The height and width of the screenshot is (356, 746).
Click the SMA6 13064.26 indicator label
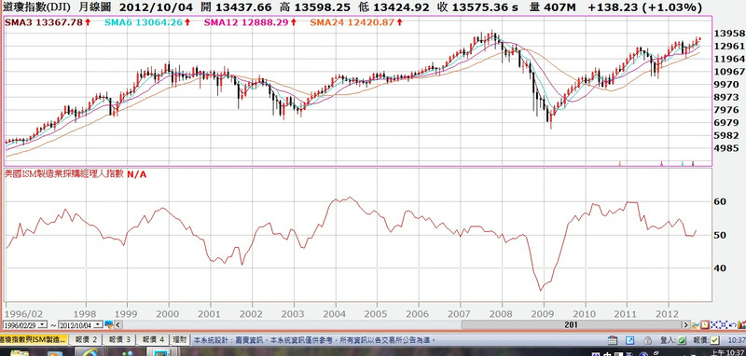[x=147, y=22]
